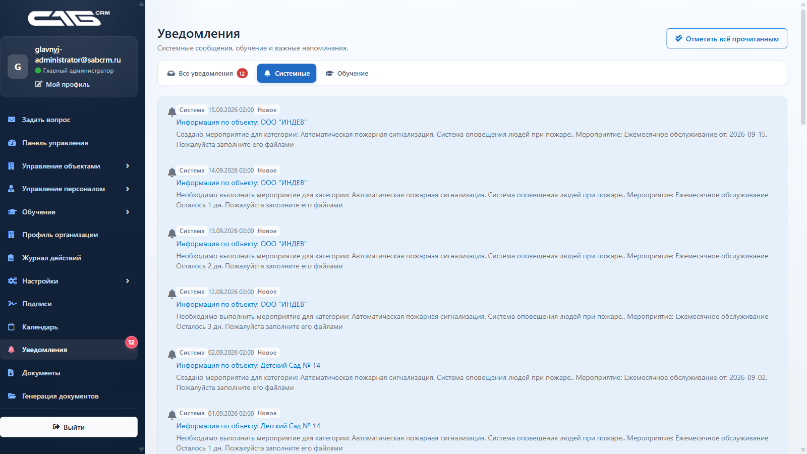Click bell icon of 12.09.2026 notification

tap(172, 293)
